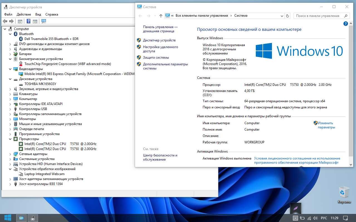Open the action center notification icon

click(345, 218)
